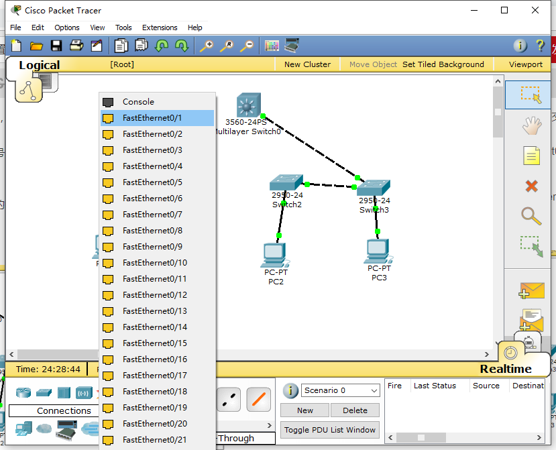Select the Routers device category icon

pos(23,392)
